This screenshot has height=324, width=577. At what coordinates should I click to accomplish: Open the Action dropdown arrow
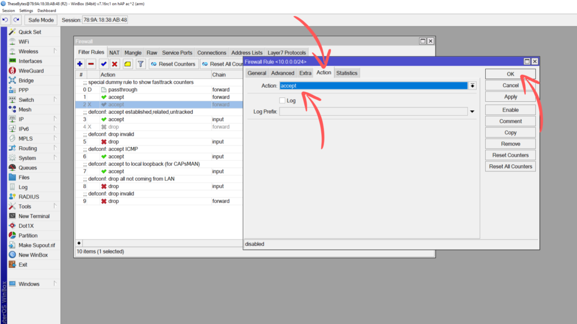point(472,85)
